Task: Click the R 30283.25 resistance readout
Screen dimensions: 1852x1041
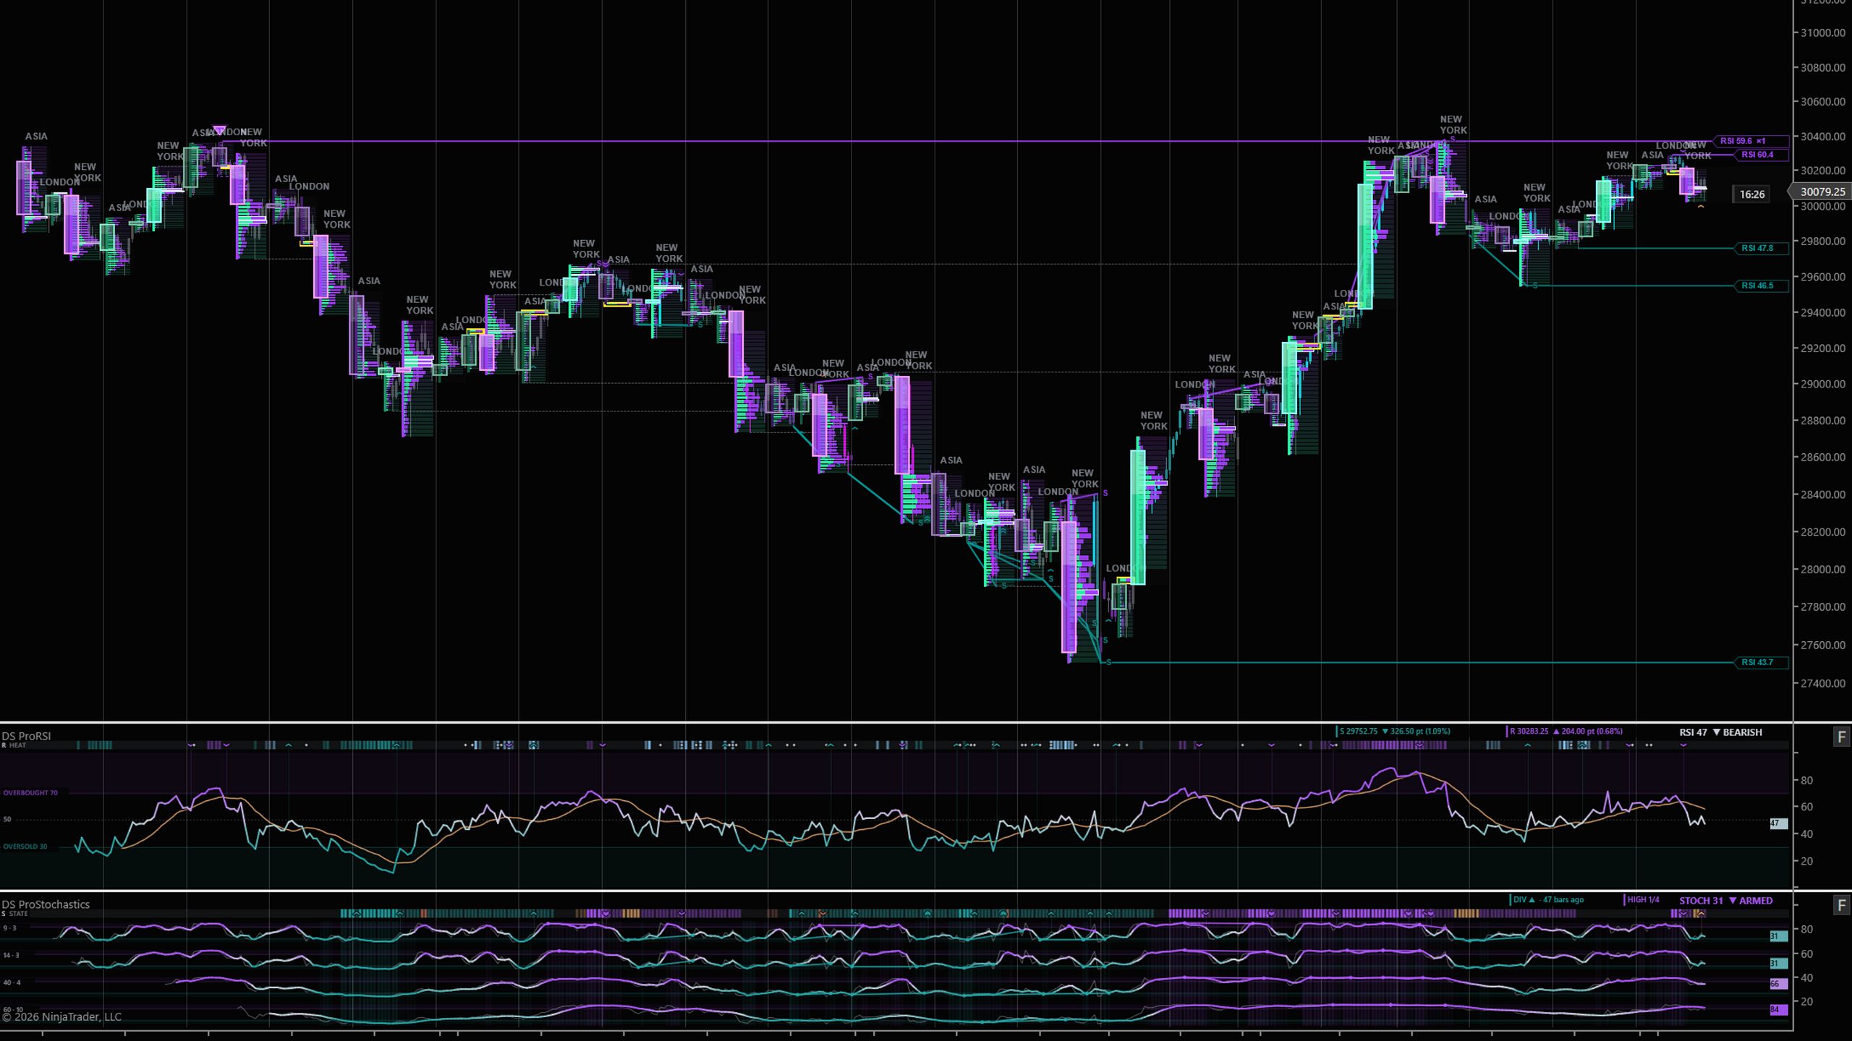Action: point(1564,731)
